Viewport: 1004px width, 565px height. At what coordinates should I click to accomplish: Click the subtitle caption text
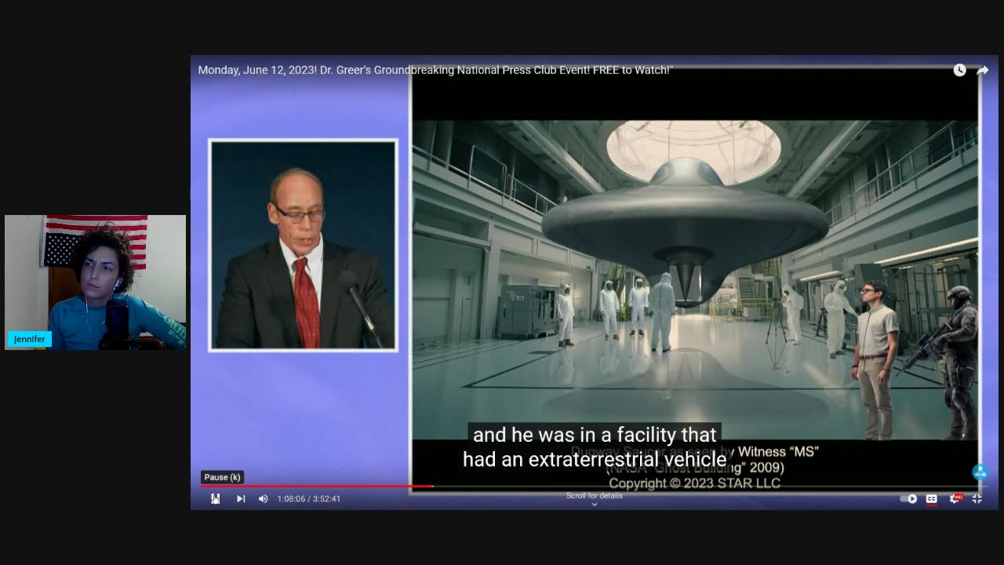594,447
